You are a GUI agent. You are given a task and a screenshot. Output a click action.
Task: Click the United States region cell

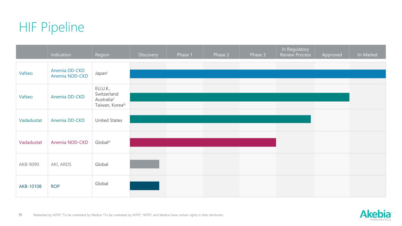109,120
